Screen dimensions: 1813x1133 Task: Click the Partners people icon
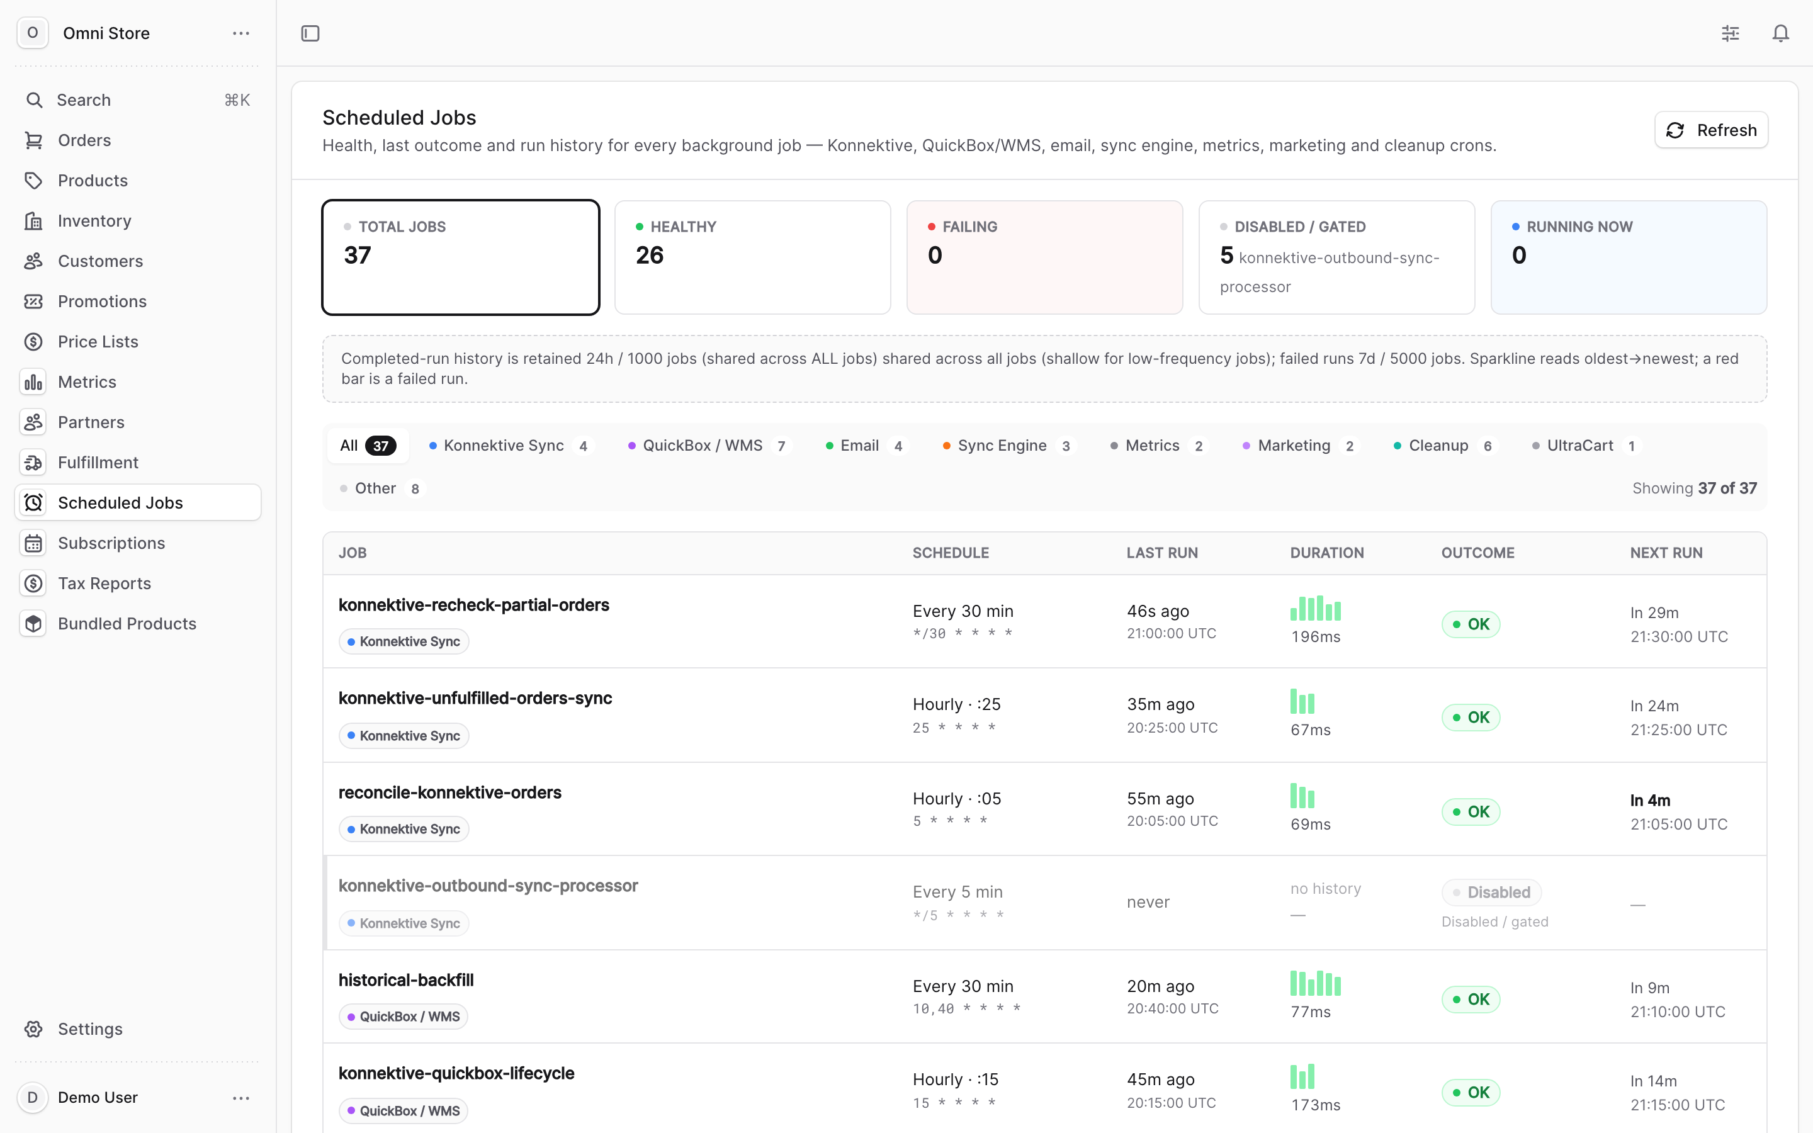pos(34,422)
